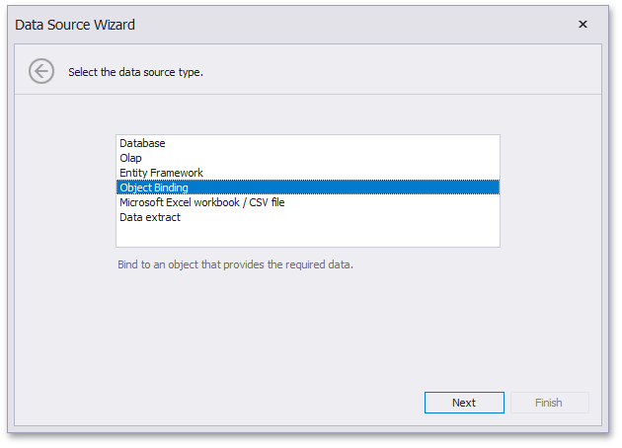
Task: Click empty title bar space beside the title
Action: tap(346, 24)
